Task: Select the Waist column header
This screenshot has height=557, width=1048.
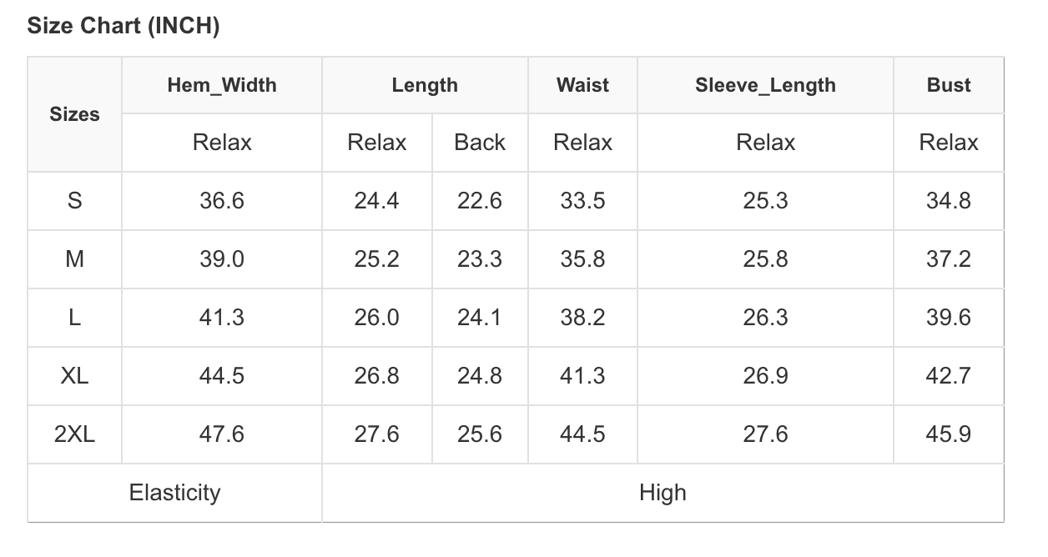Action: (582, 85)
